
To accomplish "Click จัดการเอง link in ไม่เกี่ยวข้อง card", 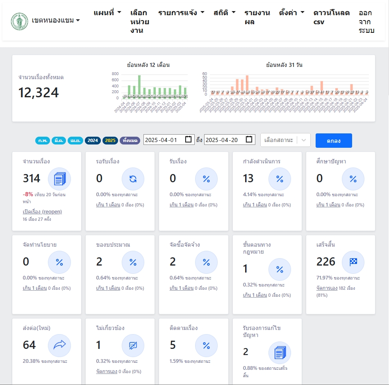I will [107, 371].
